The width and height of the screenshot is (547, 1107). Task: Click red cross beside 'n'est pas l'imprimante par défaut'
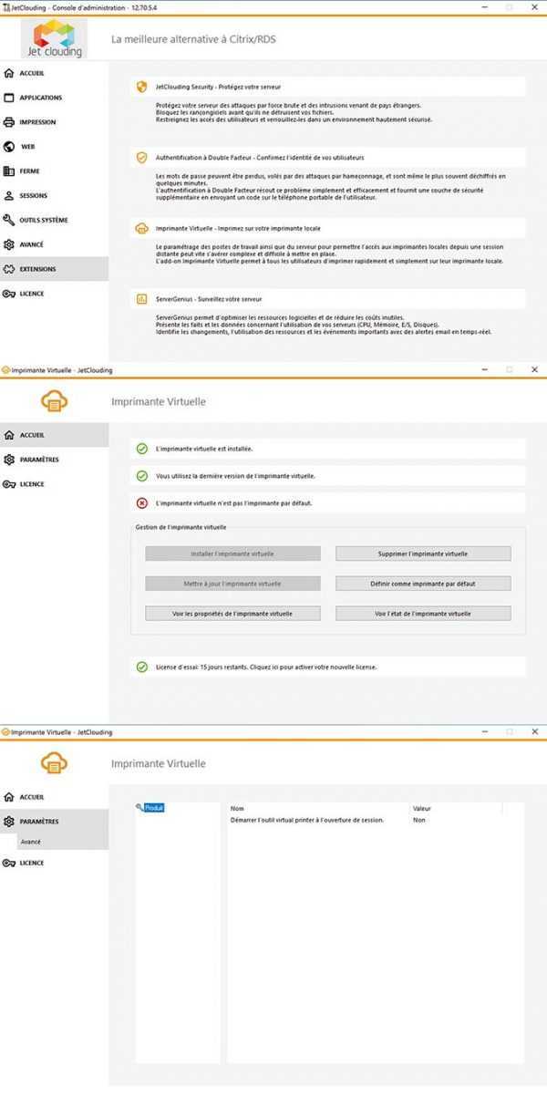pyautogui.click(x=141, y=502)
